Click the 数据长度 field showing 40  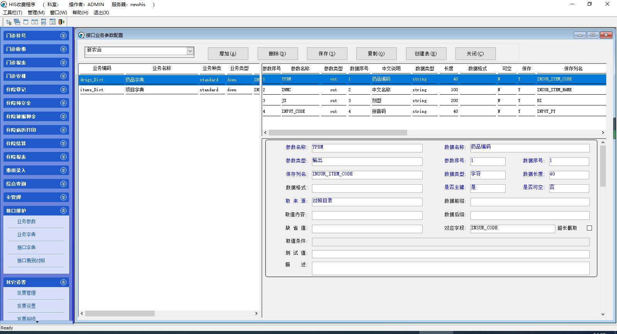tap(569, 175)
